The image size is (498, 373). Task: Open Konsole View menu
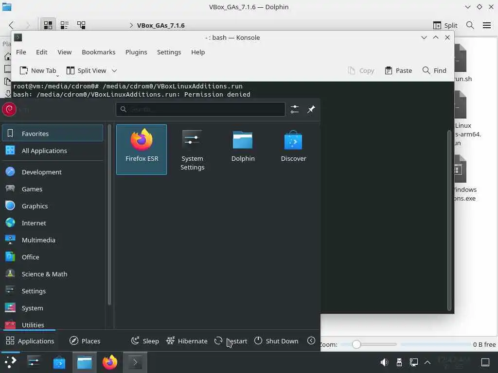tap(65, 52)
